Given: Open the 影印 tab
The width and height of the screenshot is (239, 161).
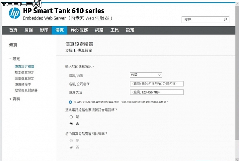Looking at the screenshot, I should tap(44, 30).
